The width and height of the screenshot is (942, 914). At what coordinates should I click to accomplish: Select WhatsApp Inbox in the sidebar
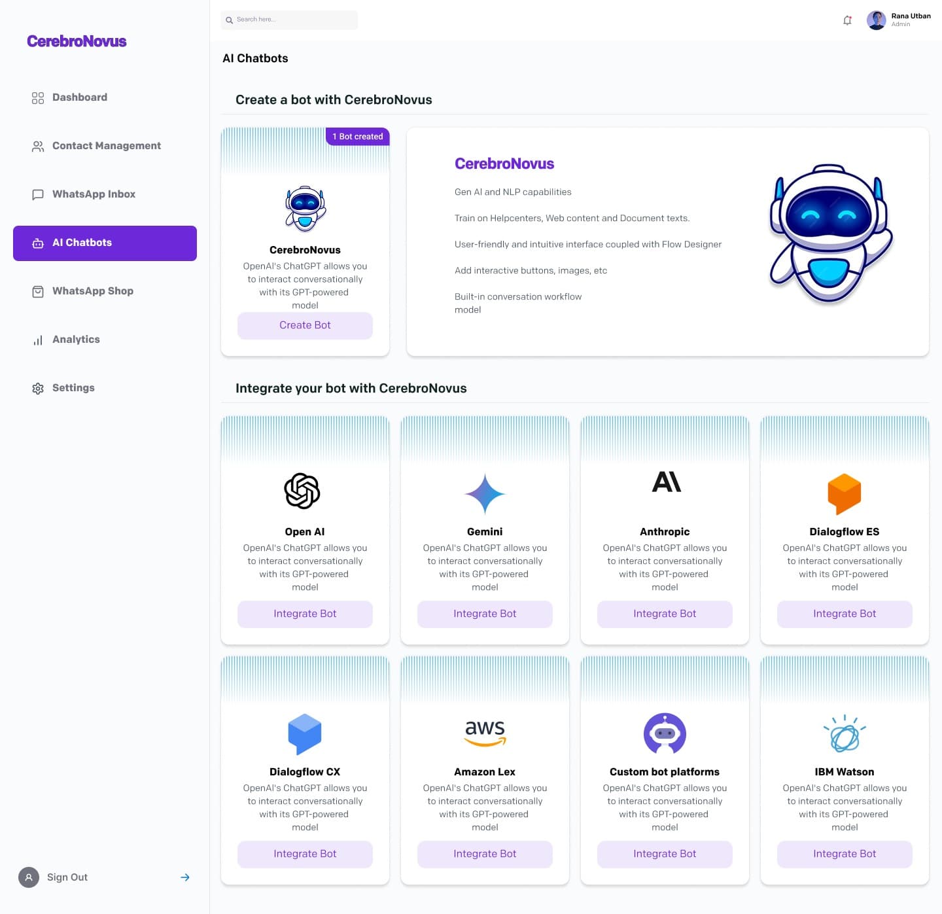click(x=38, y=194)
